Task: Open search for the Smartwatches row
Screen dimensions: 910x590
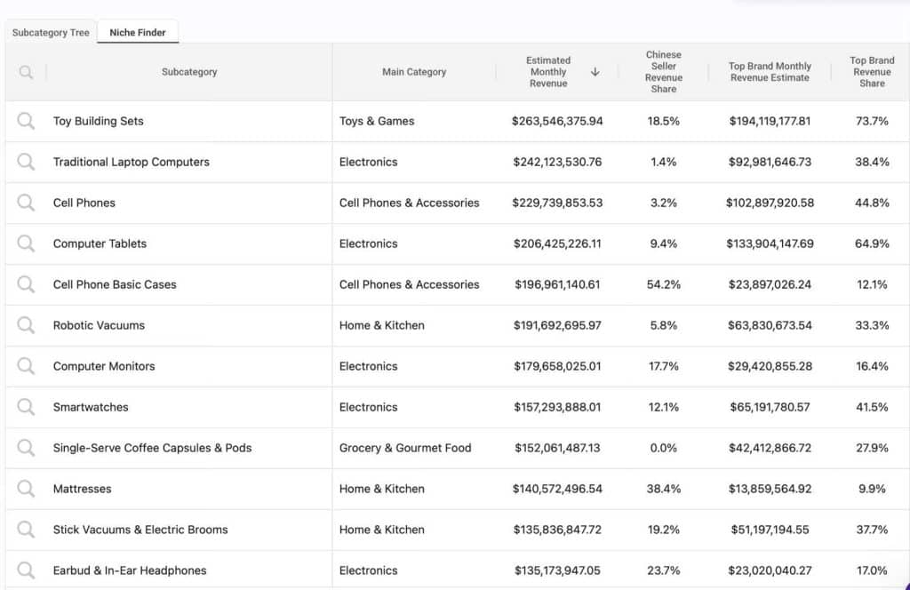Action: 24,407
